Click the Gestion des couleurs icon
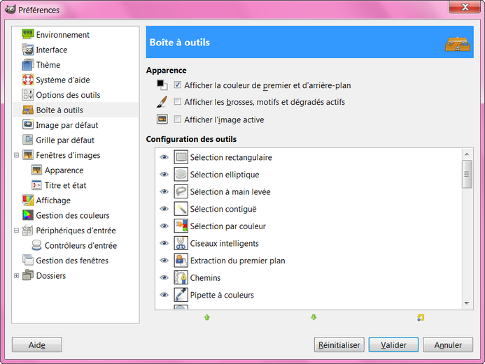This screenshot has height=364, width=485. point(28,215)
